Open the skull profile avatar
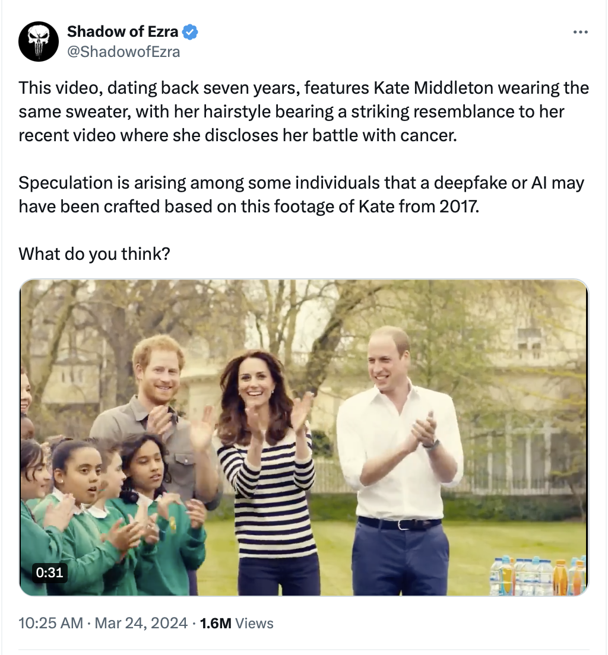608x655 pixels. point(39,42)
